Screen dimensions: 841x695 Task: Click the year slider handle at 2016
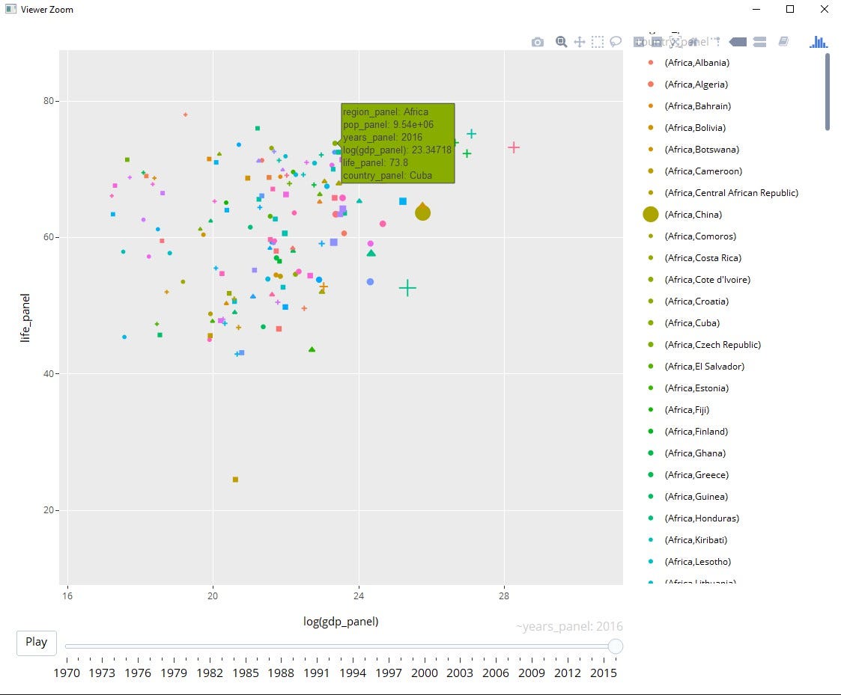coord(616,646)
